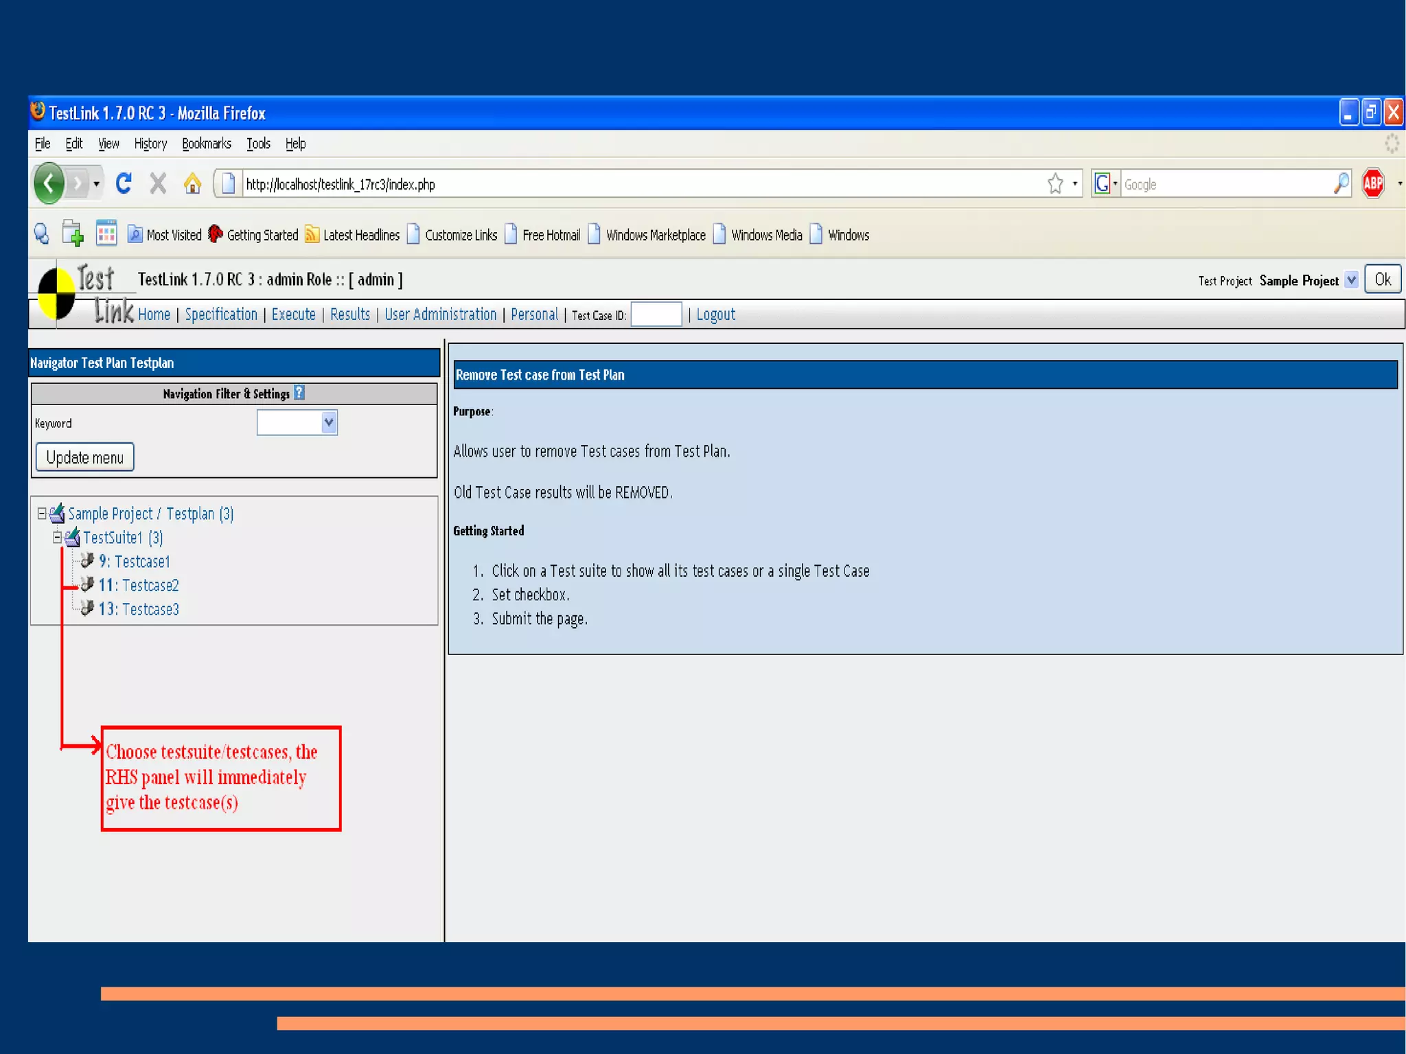Select 11: Testcase2 in the tree
1406x1054 pixels.
[138, 585]
